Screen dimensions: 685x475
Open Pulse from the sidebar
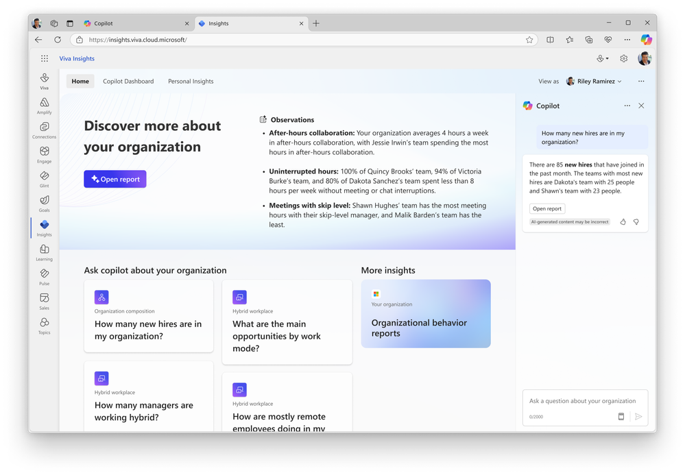(x=44, y=277)
